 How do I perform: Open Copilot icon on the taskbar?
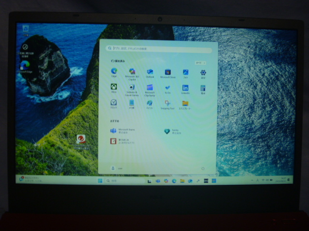tap(166, 181)
